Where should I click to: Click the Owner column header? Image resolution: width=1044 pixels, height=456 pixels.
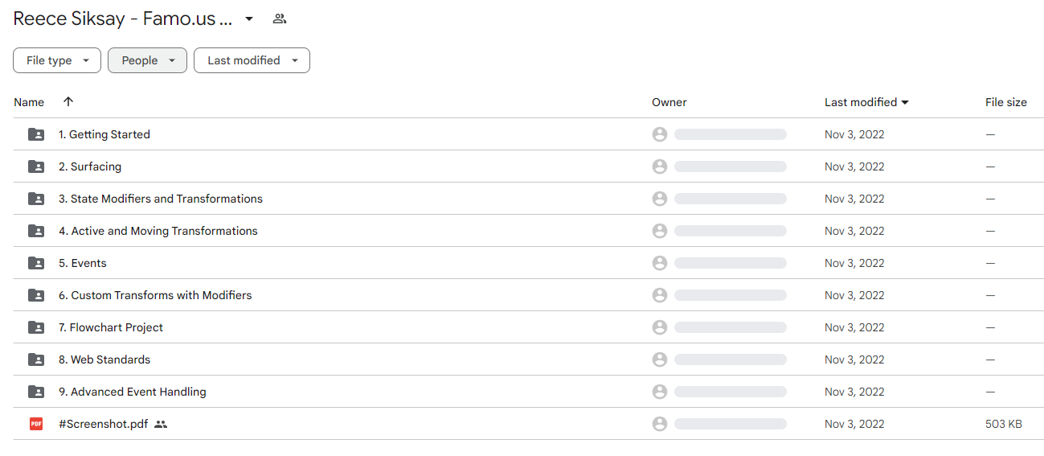point(669,102)
